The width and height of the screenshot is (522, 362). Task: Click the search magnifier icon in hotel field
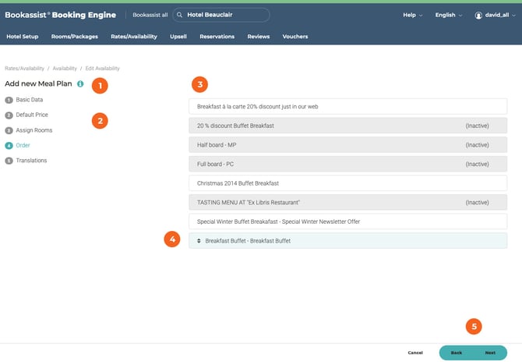coord(179,15)
